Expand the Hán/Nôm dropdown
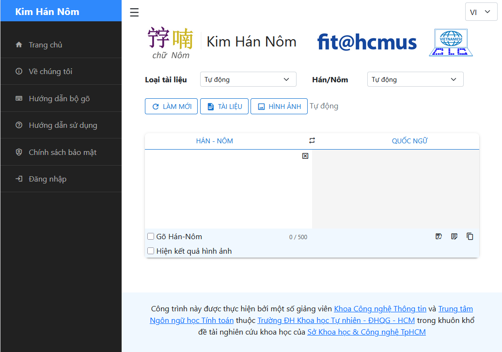Image resolution: width=502 pixels, height=352 pixels. (415, 79)
